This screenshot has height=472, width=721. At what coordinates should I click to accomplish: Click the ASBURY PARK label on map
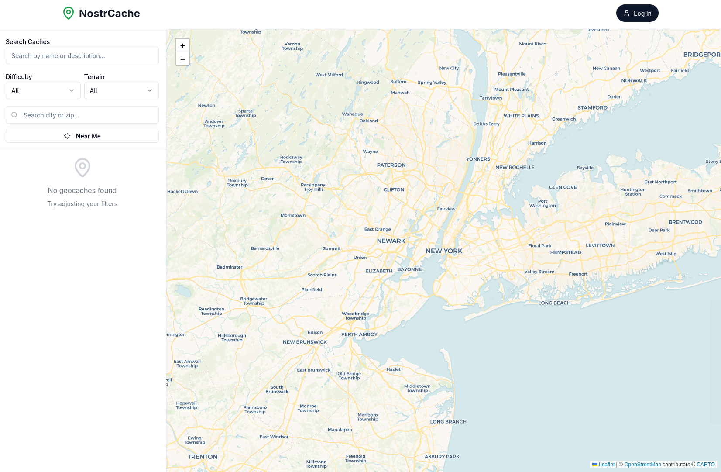[x=442, y=457]
